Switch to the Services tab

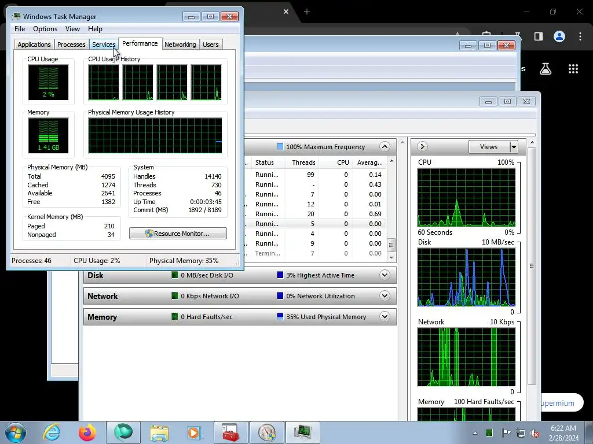click(104, 45)
